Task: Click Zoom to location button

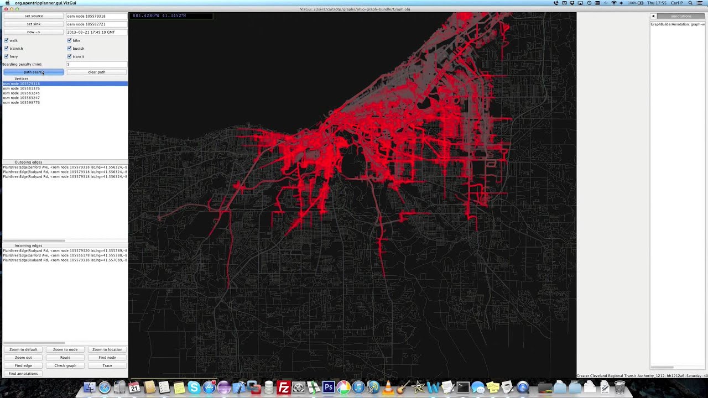Action: 107,349
